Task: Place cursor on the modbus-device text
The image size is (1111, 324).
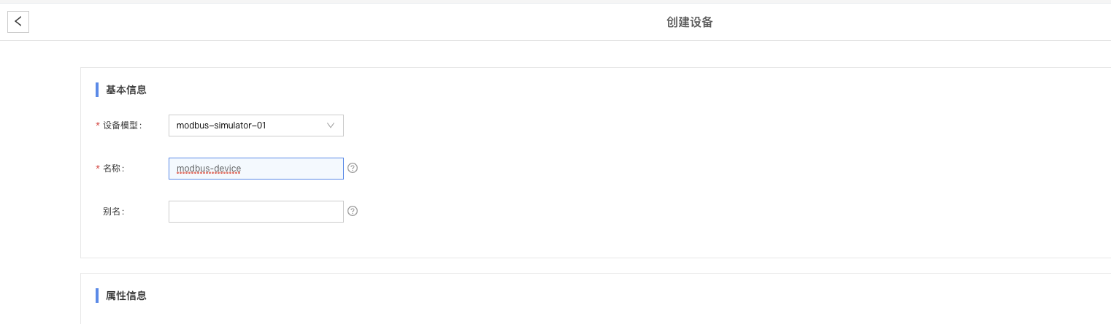Action: tap(209, 169)
